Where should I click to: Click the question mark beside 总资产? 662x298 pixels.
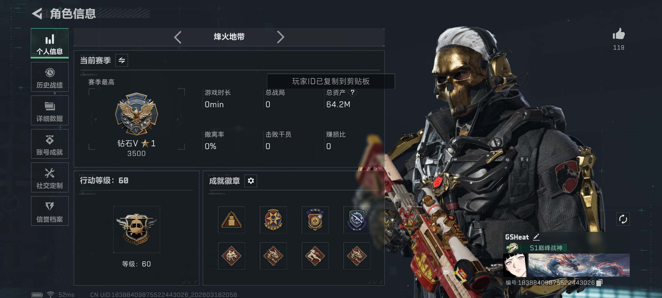coord(353,92)
